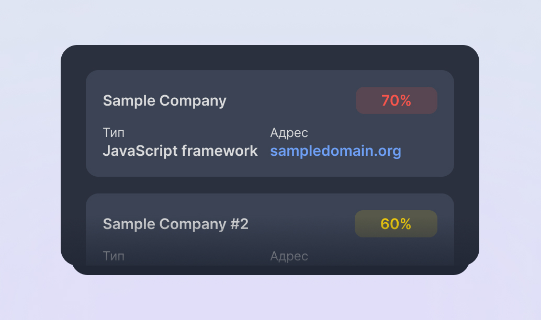This screenshot has height=320, width=541.
Task: Click the Тип label in first card
Action: tap(114, 133)
